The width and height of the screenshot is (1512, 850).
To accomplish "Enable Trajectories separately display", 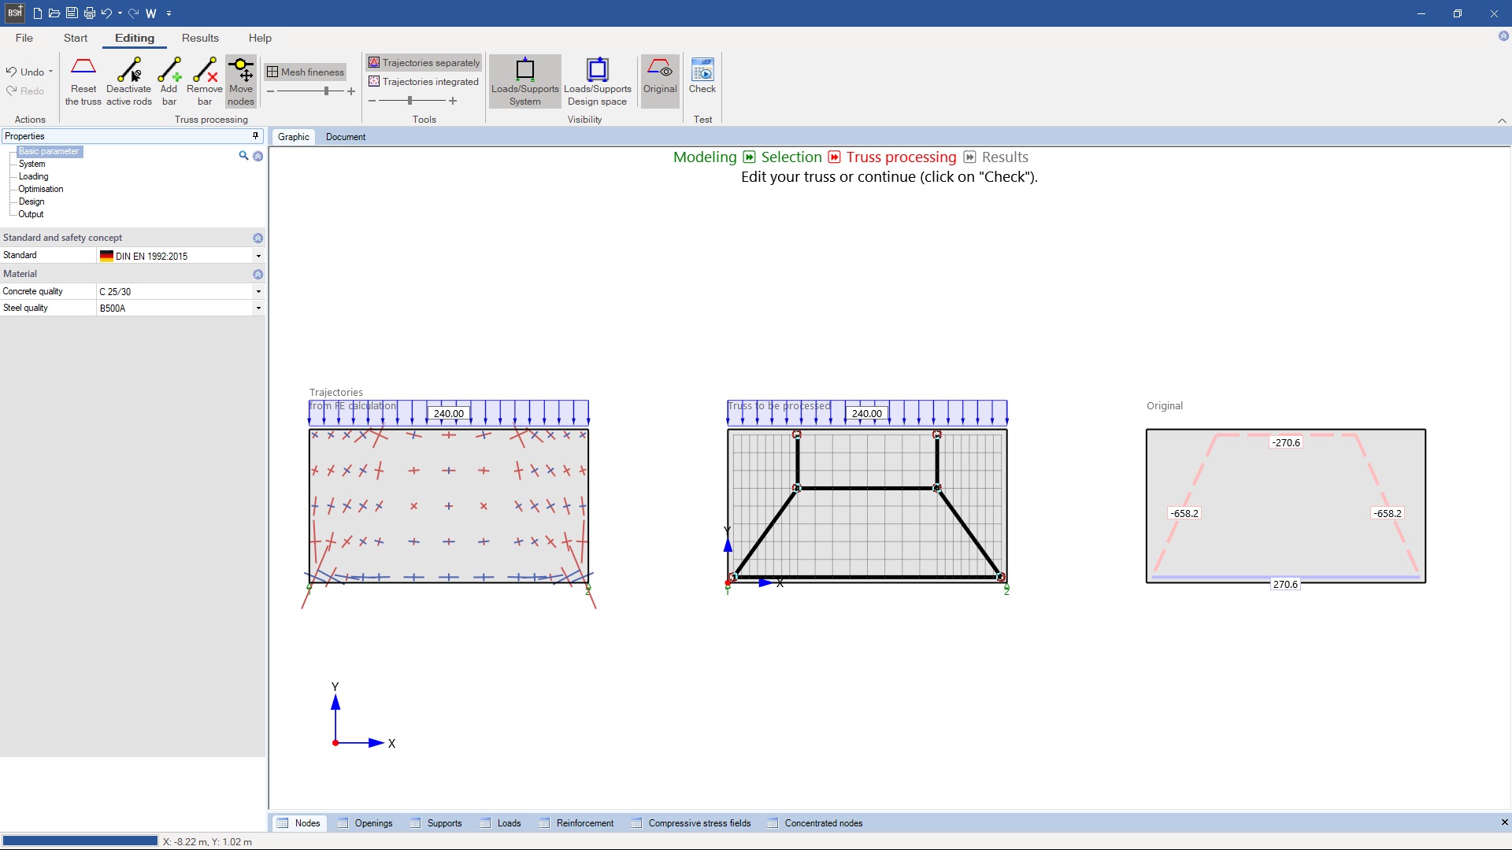I will [x=424, y=62].
